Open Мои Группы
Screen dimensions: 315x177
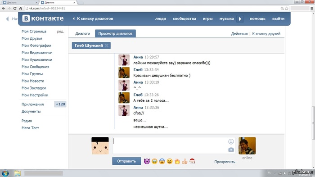tap(32, 74)
